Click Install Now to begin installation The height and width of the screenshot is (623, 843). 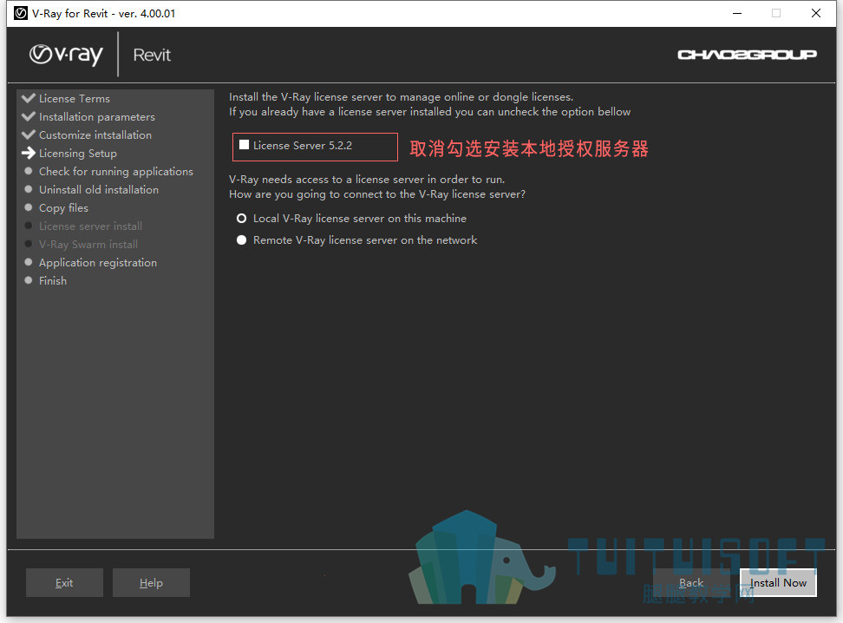point(778,582)
